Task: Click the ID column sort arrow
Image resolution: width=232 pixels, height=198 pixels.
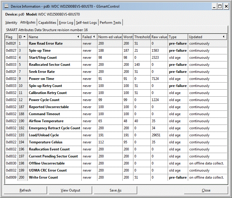Action: 25,37
